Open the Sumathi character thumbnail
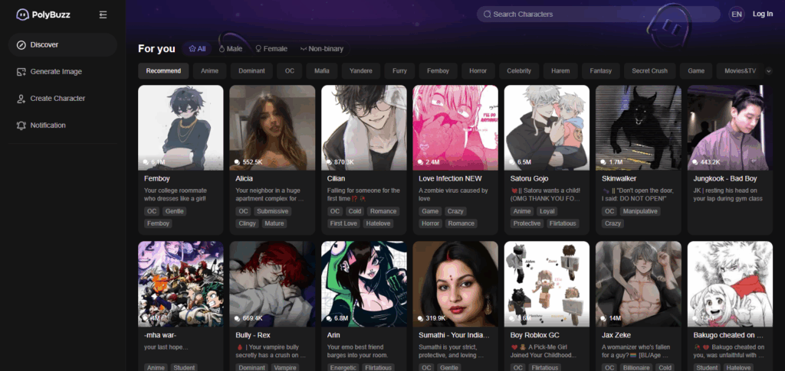Image resolution: width=785 pixels, height=371 pixels. (x=455, y=284)
